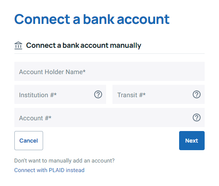Open the Account number help tooltip
This screenshot has width=219, height=186.
click(197, 117)
